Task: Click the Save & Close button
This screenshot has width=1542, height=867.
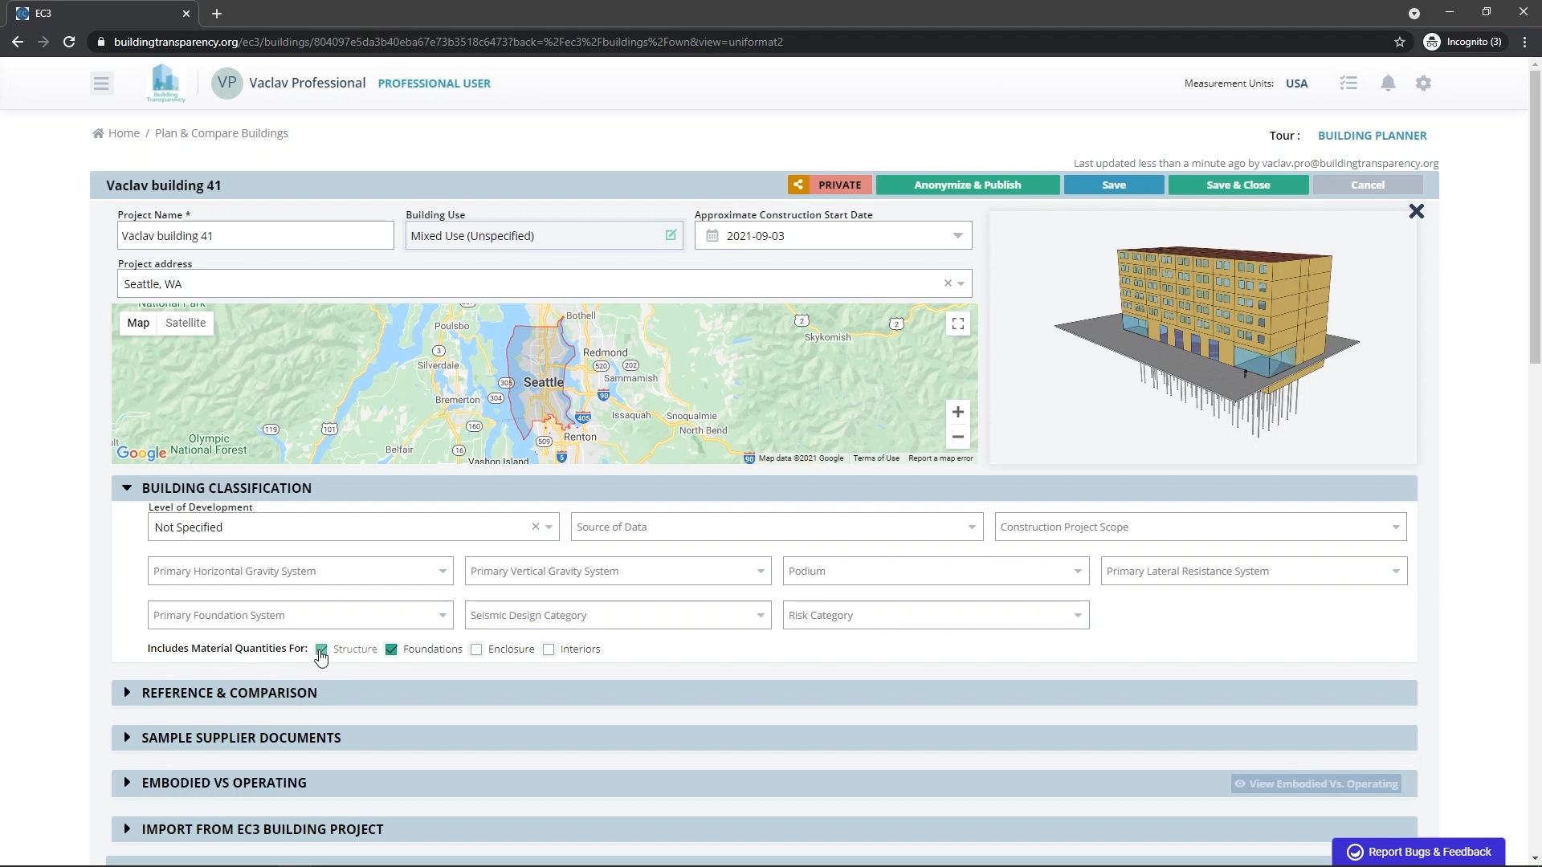Action: point(1238,185)
